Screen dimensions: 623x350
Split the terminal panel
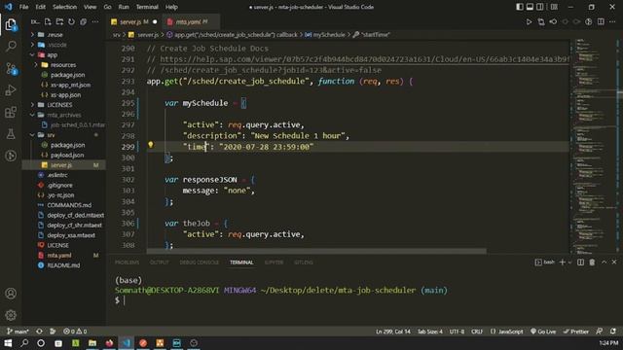tap(580, 262)
